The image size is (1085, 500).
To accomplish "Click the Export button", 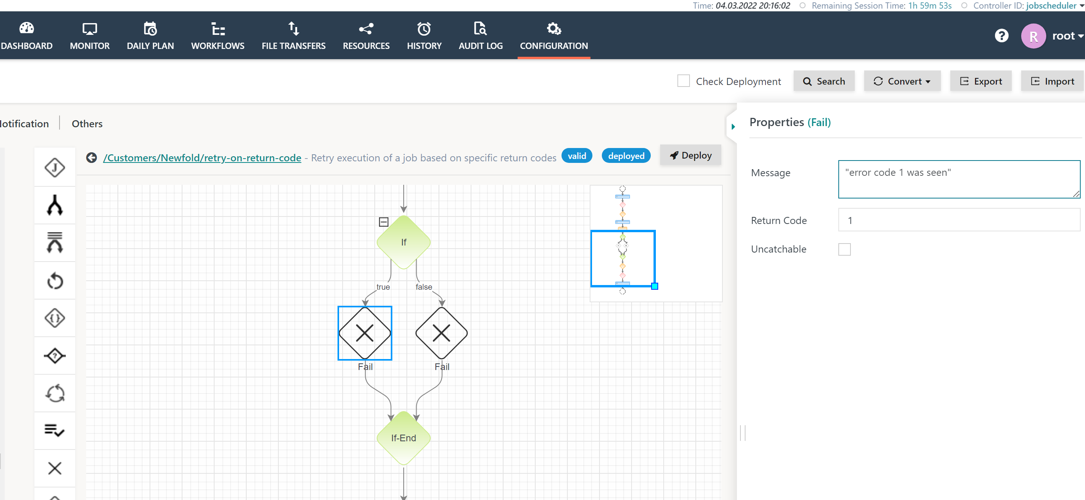I will coord(980,81).
